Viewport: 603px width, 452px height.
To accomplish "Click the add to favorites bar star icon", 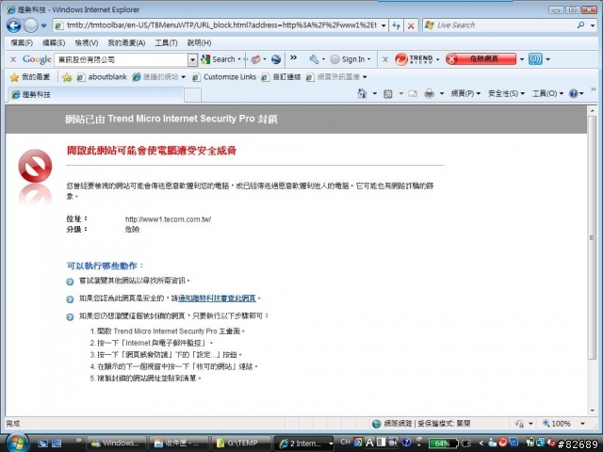I will (67, 77).
